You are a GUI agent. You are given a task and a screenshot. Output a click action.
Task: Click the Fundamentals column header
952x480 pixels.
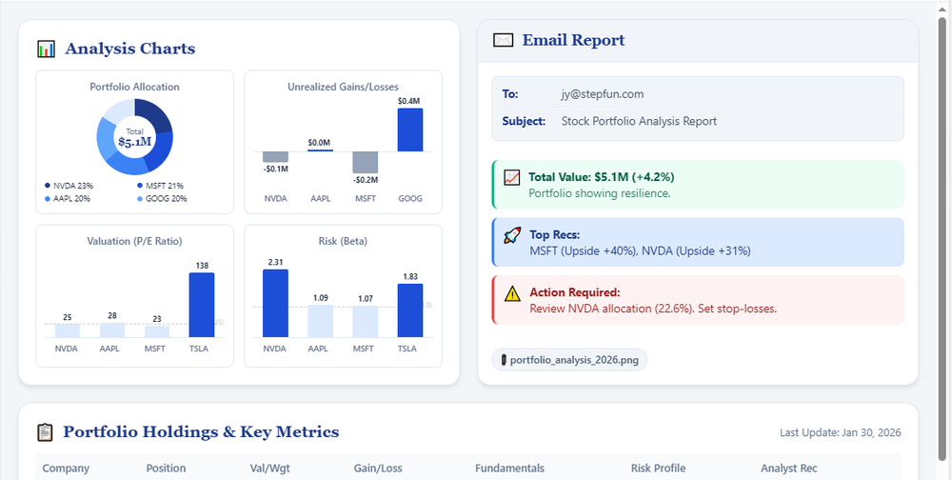coord(509,469)
